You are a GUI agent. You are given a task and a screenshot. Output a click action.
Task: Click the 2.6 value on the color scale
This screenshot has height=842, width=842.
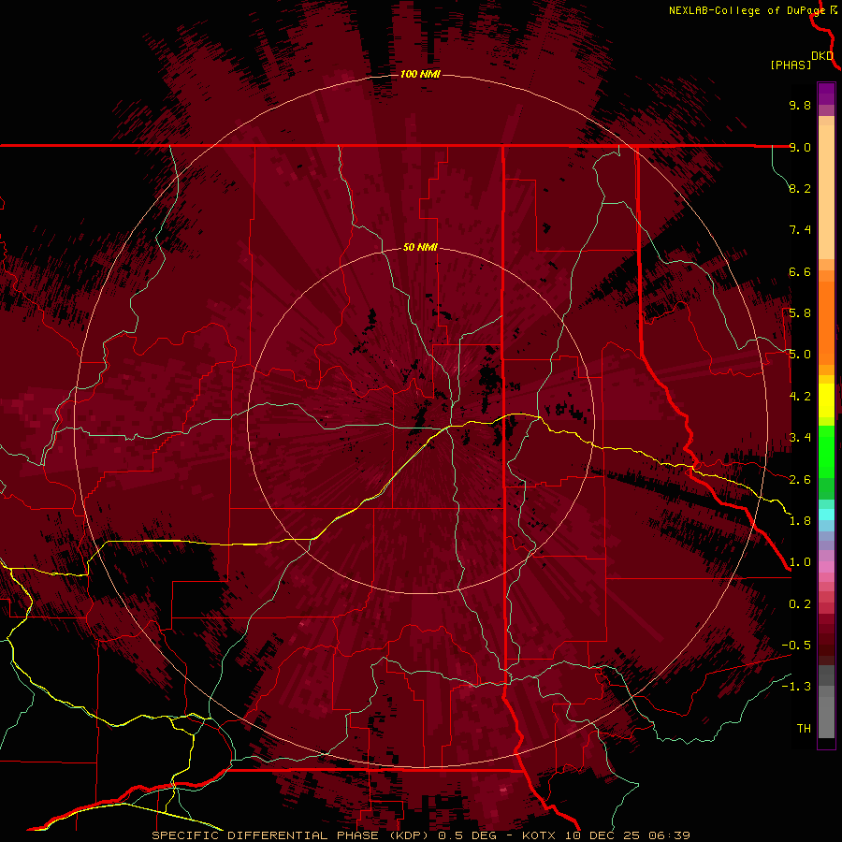[x=800, y=480]
